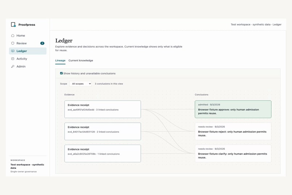Click the 'Conclusions' column label
This screenshot has height=195, width=292.
tap(201, 95)
